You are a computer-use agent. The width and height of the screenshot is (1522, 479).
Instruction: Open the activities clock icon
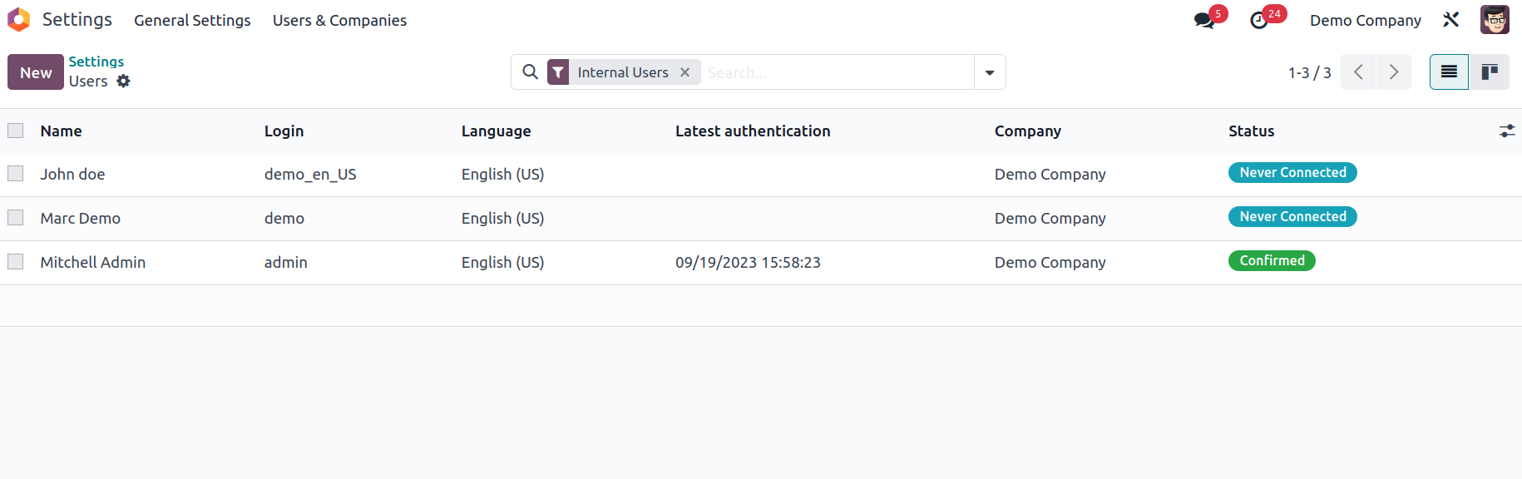[1259, 21]
